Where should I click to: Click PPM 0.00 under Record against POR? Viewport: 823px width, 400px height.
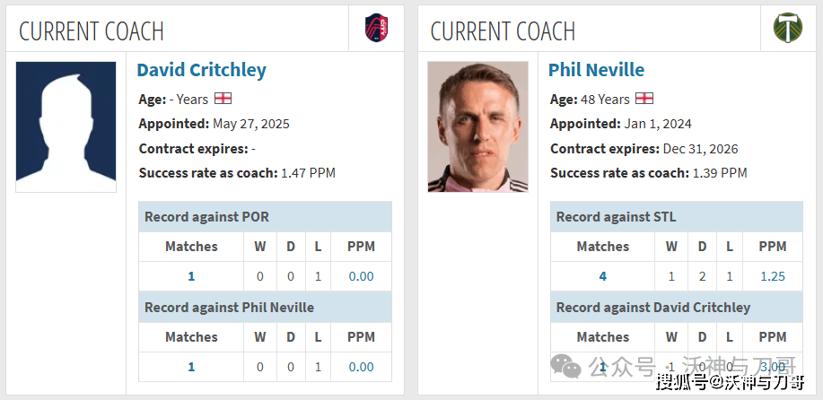(361, 276)
